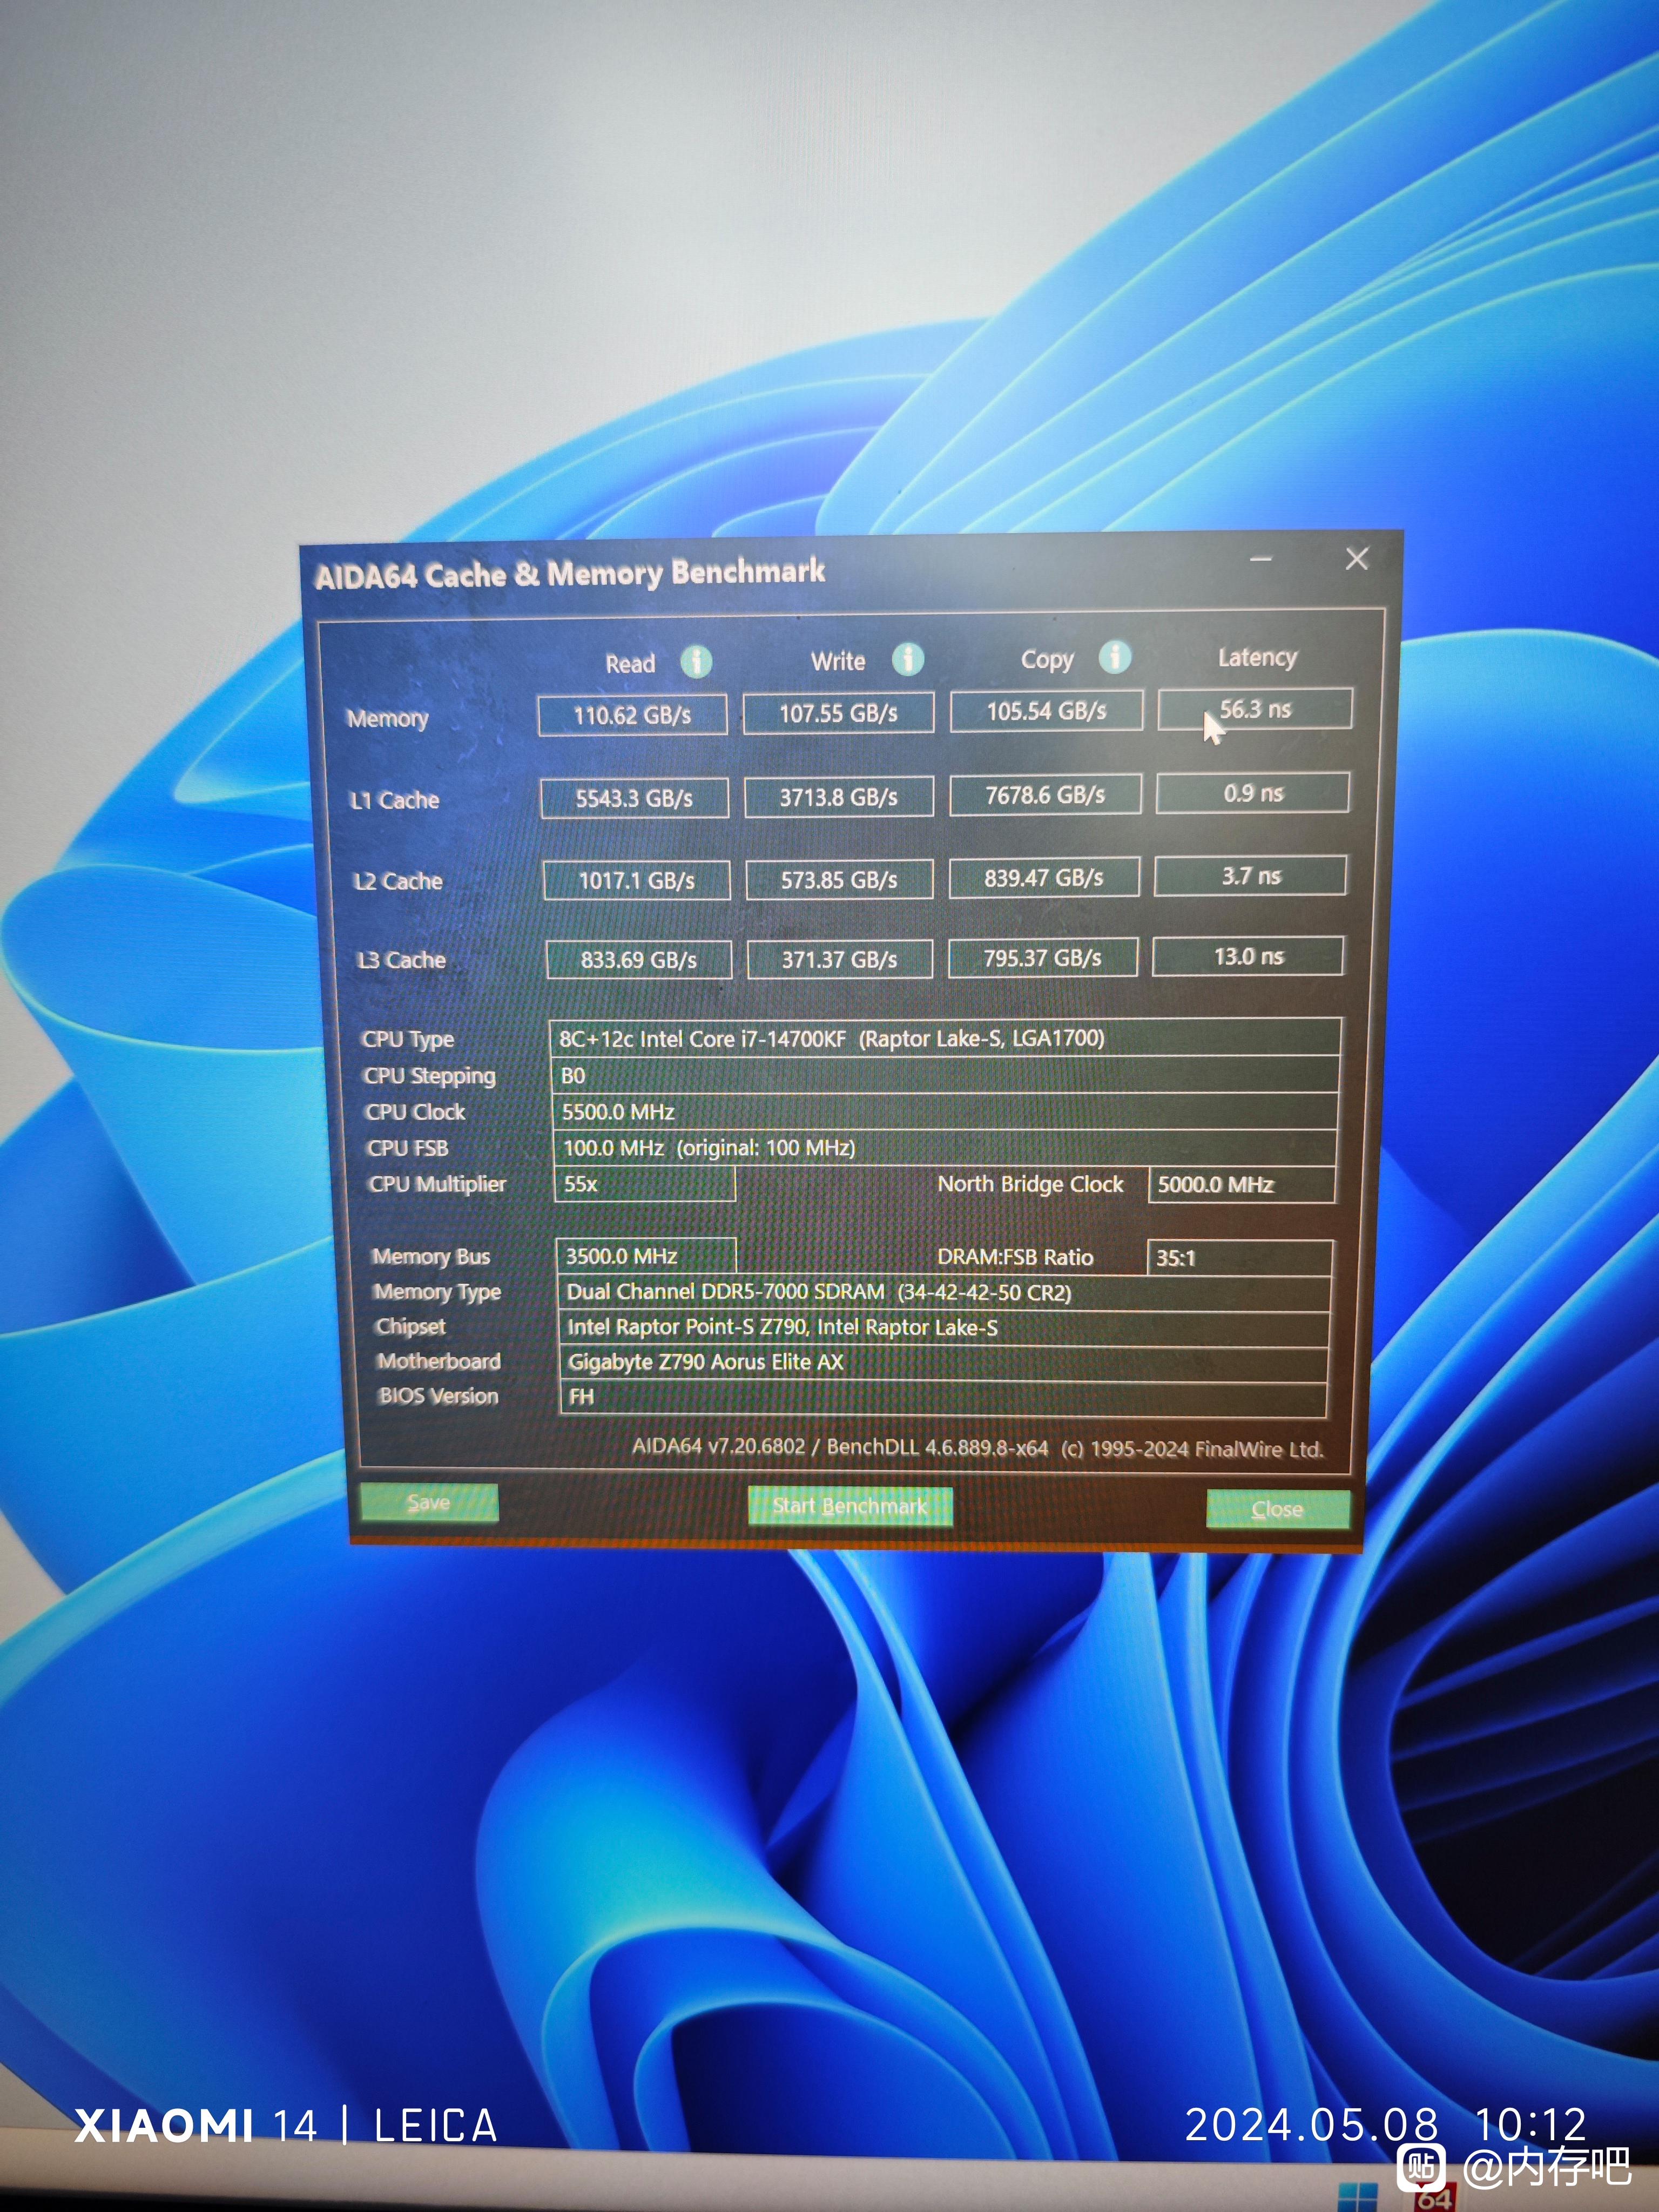Image resolution: width=1659 pixels, height=2212 pixels.
Task: Click the L3 Cache row label
Action: point(401,960)
